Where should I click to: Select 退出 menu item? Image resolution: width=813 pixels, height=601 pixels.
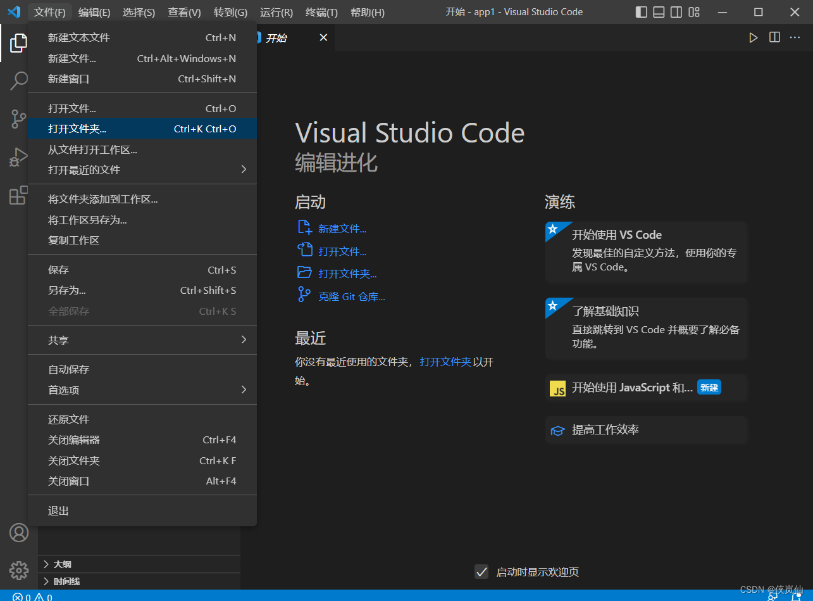tap(142, 510)
